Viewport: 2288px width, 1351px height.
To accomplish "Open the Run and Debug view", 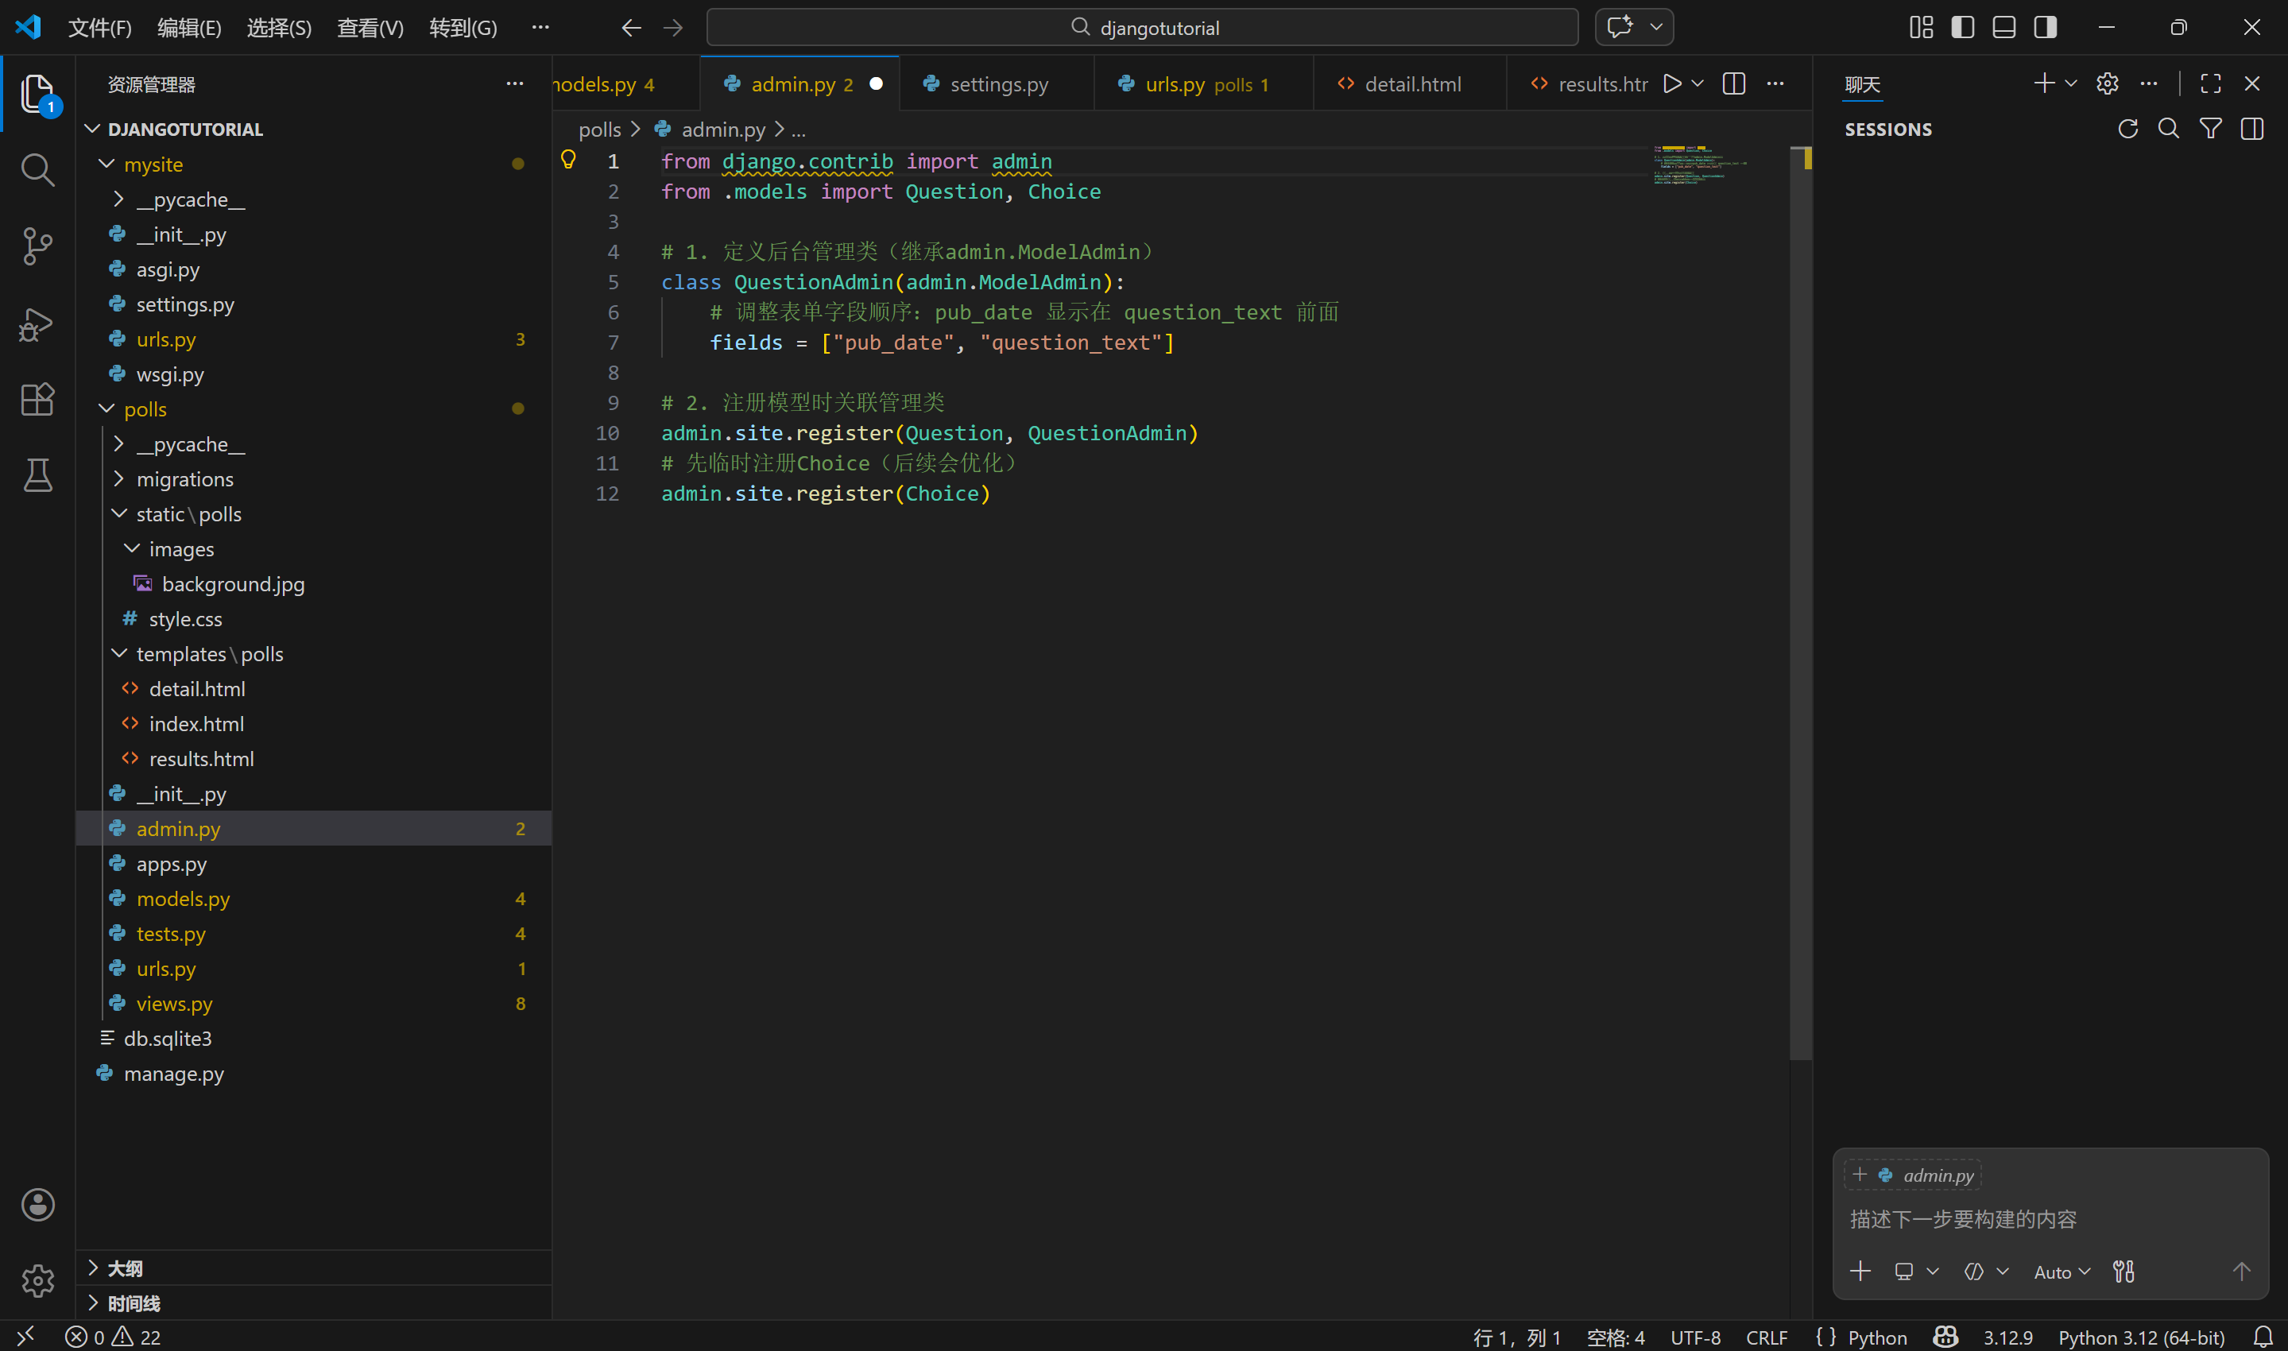I will (x=37, y=323).
